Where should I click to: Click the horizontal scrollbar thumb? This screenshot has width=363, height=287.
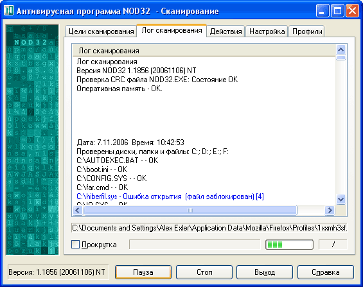(x=190, y=210)
